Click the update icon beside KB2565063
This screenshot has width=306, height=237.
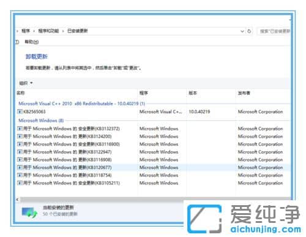[20, 111]
